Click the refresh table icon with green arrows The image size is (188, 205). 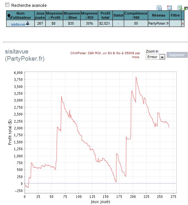pos(180,7)
